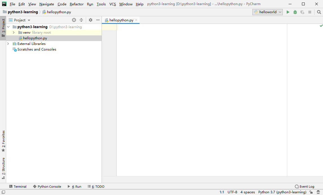The width and height of the screenshot is (323, 195).
Task: Expand the venv folder
Action: (x=14, y=33)
